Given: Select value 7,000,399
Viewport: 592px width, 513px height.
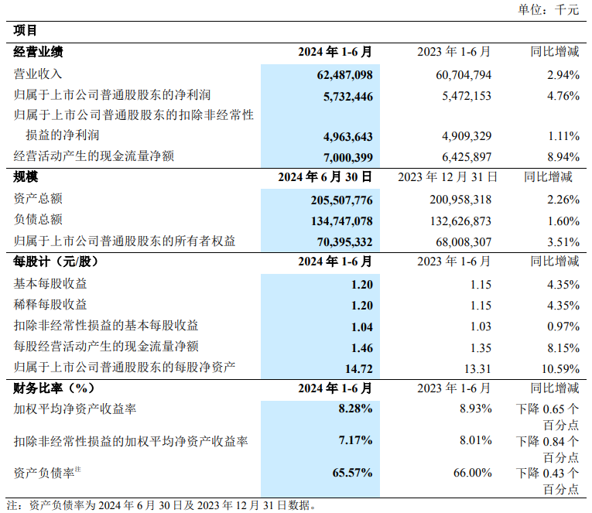Looking at the screenshot, I should tap(348, 157).
